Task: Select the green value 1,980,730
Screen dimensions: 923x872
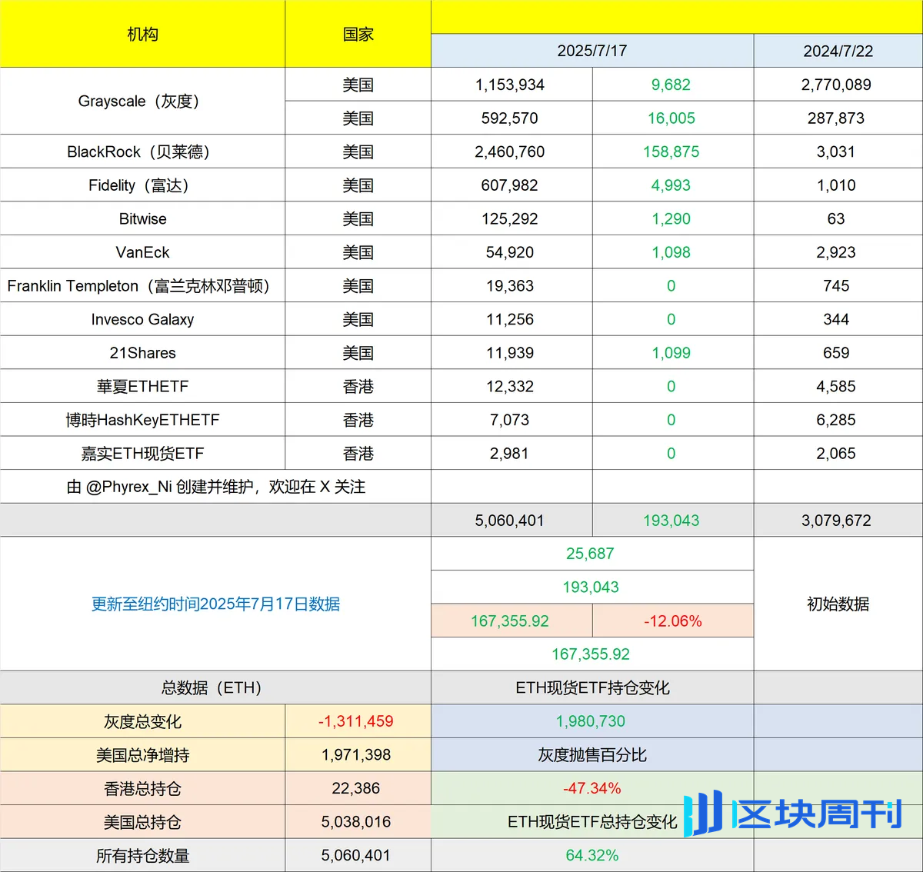Action: [x=591, y=721]
